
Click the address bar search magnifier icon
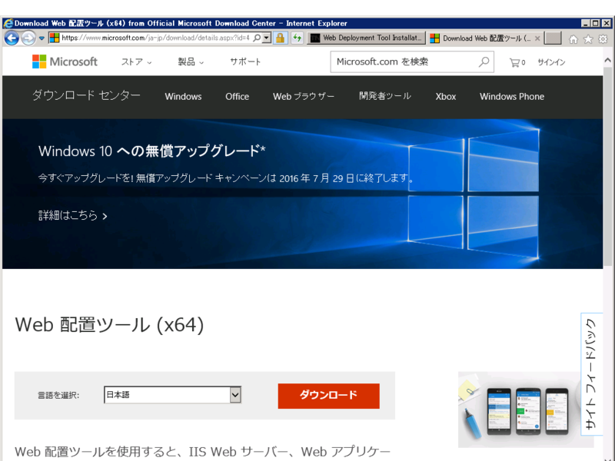(257, 38)
